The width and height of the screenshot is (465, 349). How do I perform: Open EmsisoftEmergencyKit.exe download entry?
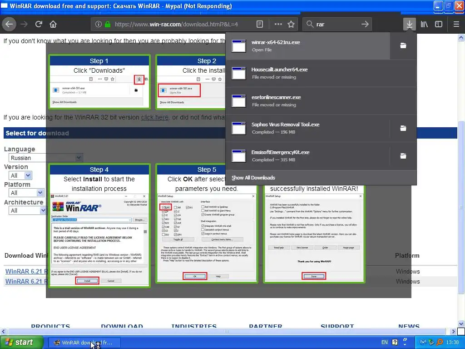pyautogui.click(x=308, y=156)
